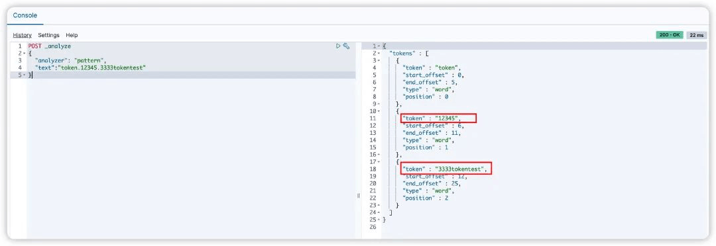Click the "start_offset" : 12 line
Screen dimensions: 716x246
pos(435,177)
